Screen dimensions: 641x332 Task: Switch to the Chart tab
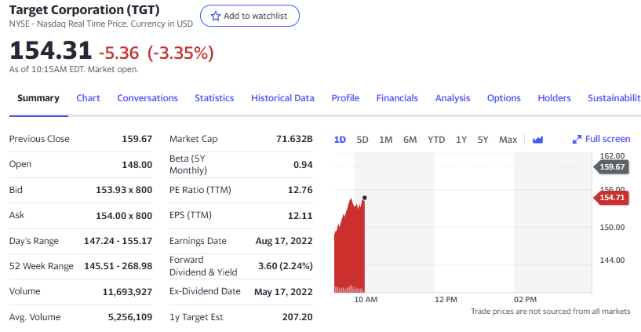point(88,98)
